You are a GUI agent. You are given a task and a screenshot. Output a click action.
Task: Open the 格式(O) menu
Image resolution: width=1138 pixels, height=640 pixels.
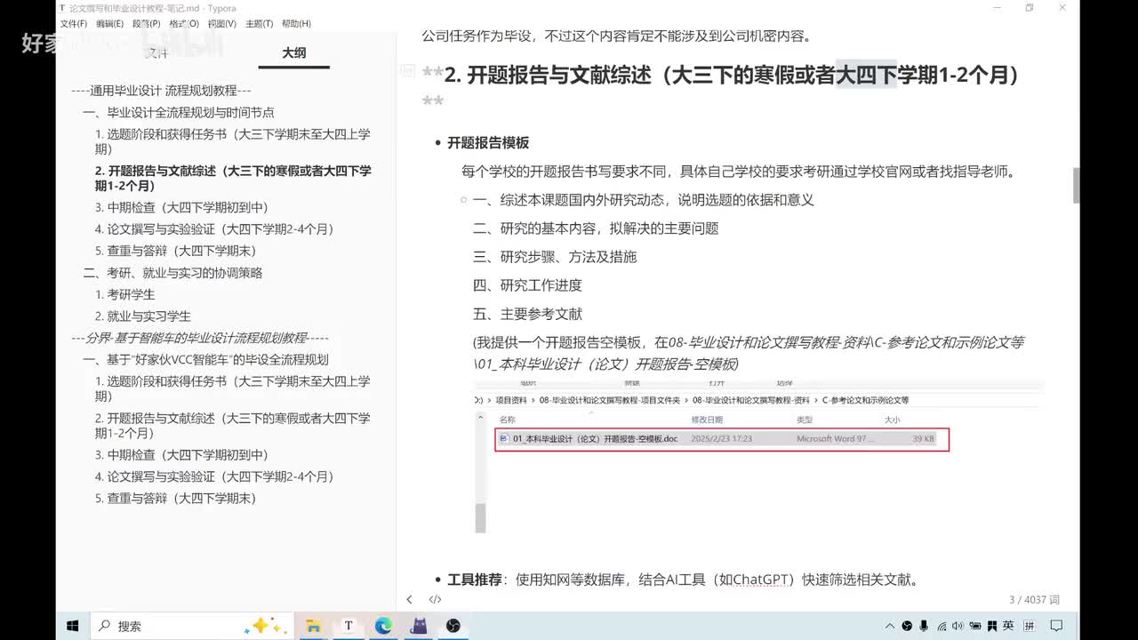click(184, 24)
